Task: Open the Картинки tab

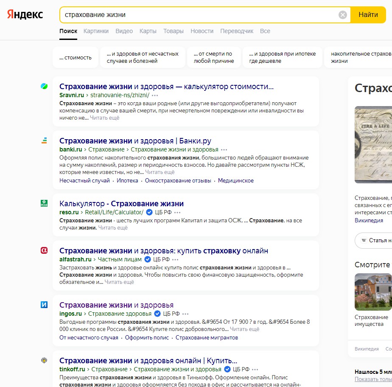Action: (x=96, y=31)
